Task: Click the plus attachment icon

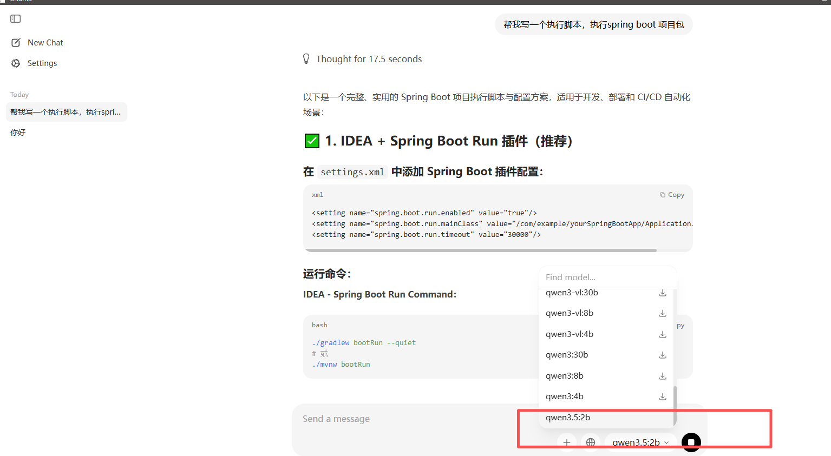Action: coord(567,442)
